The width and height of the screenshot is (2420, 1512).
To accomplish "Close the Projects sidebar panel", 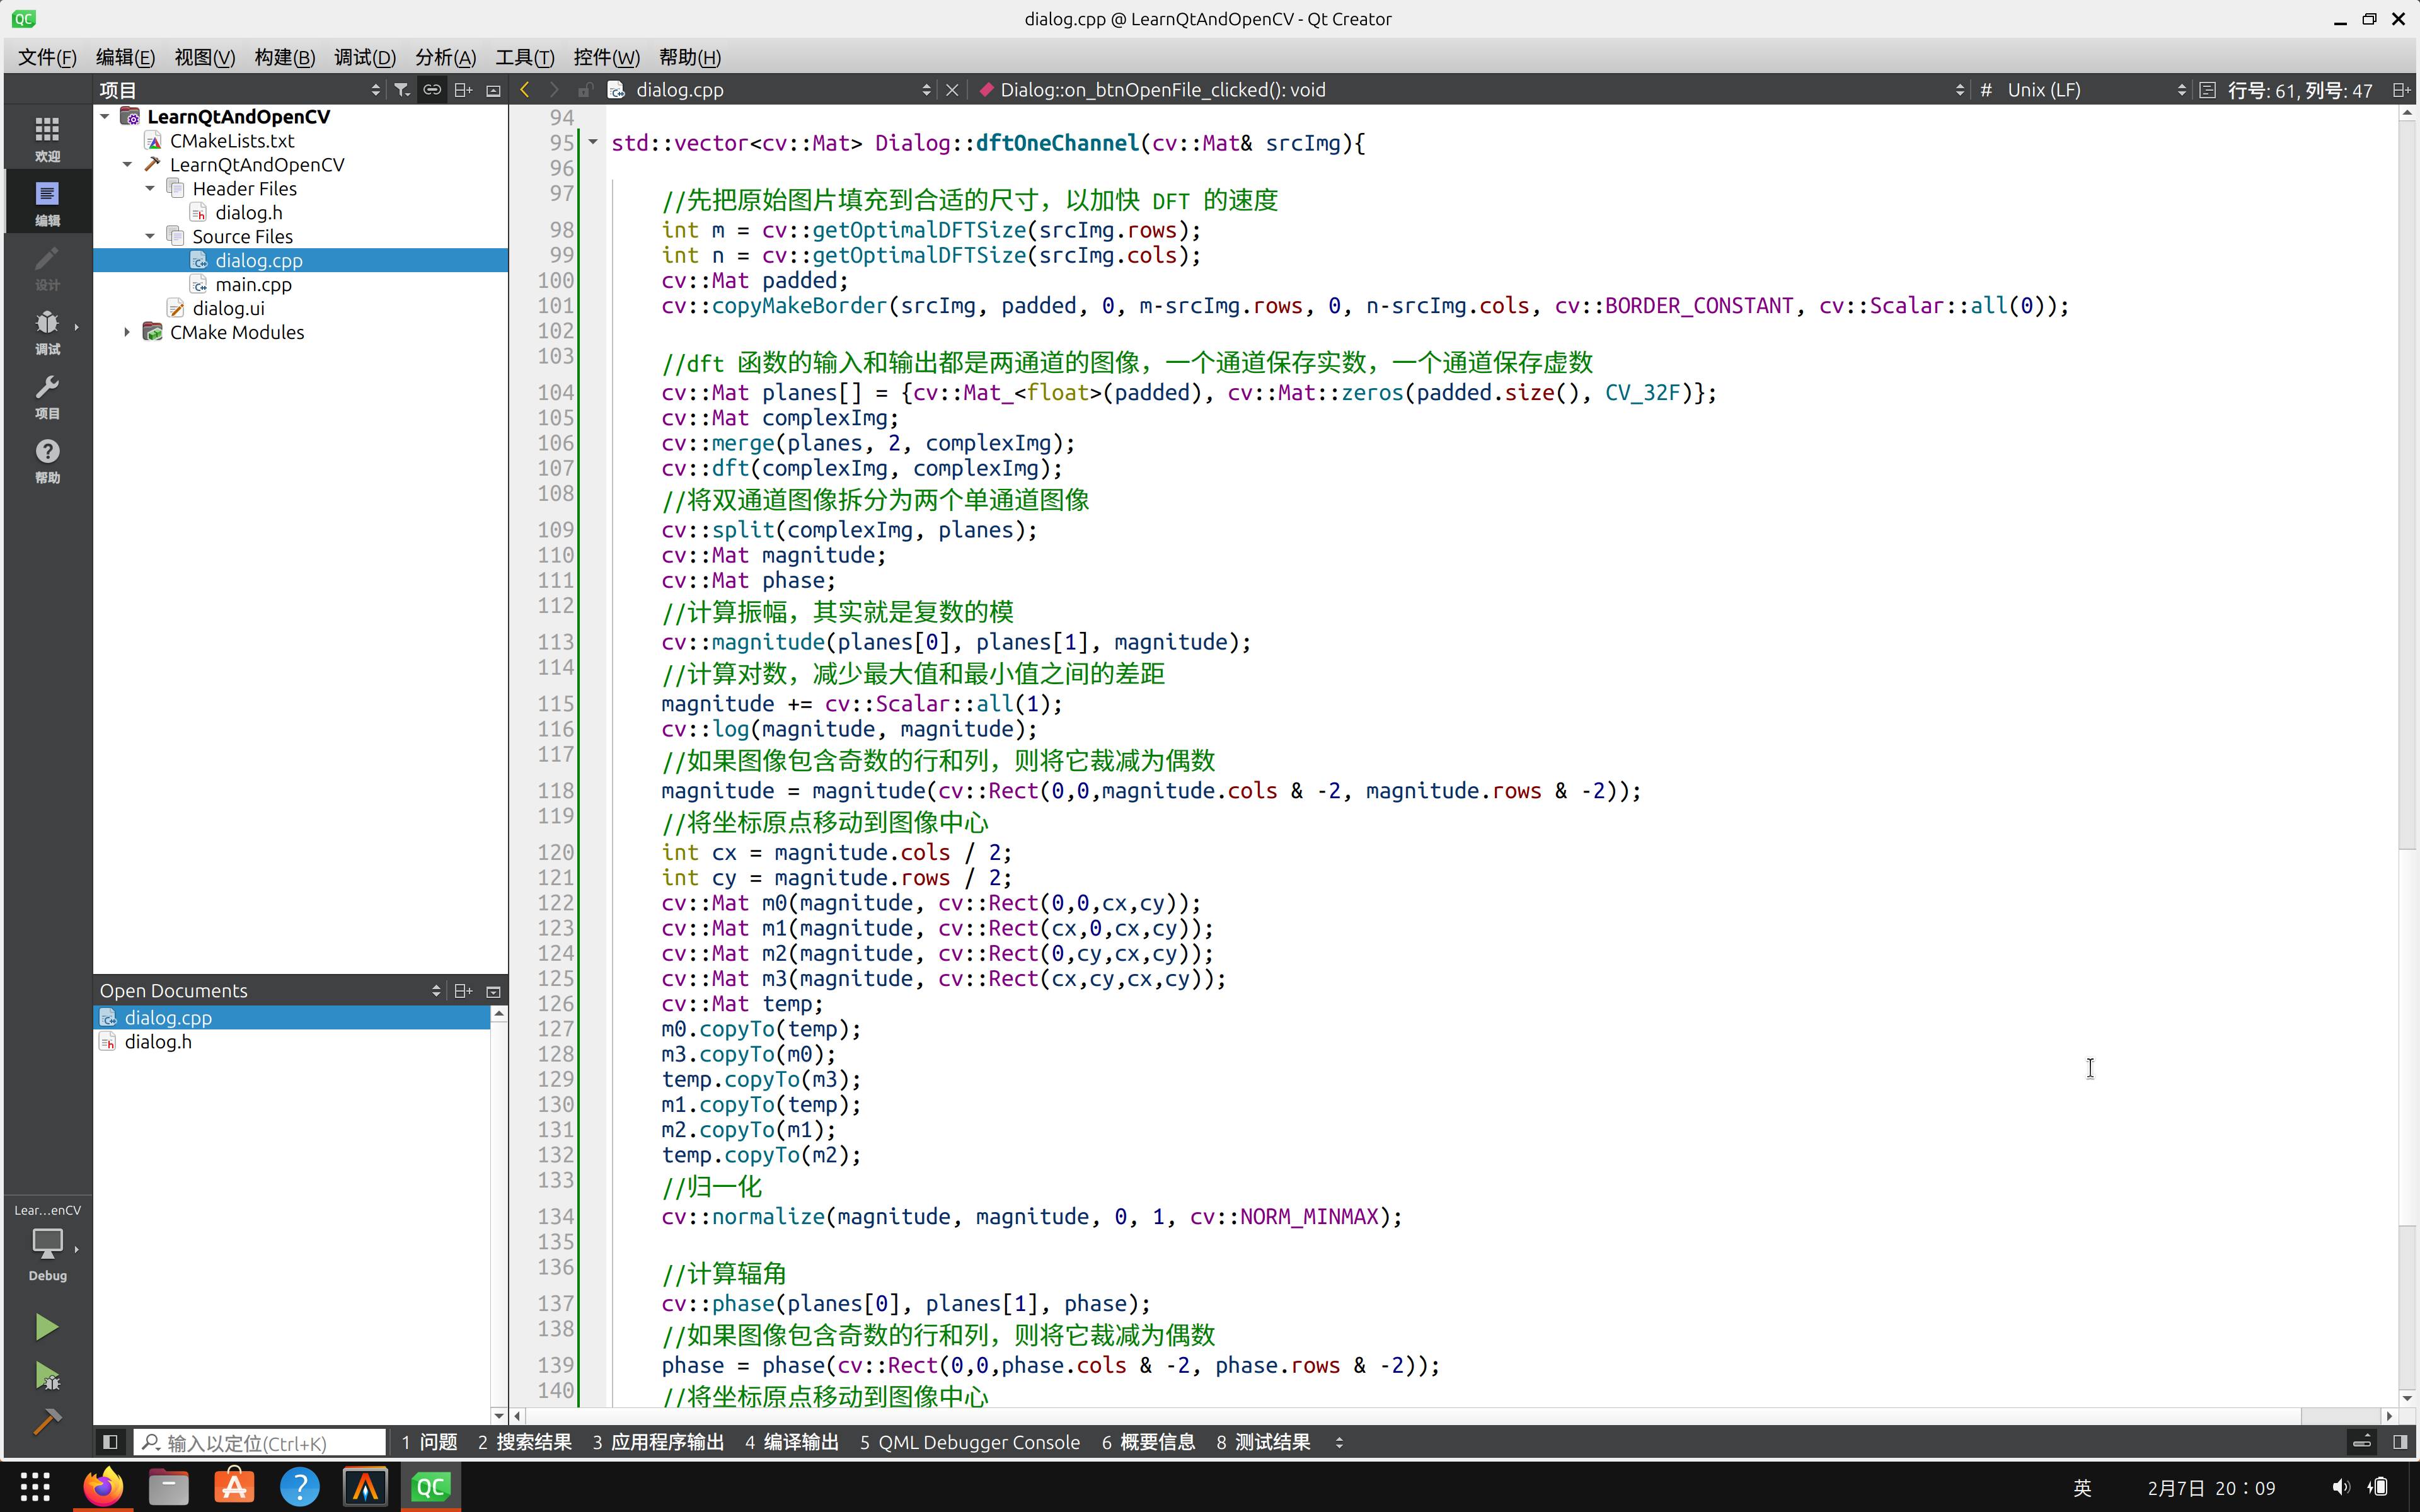I will pos(493,90).
